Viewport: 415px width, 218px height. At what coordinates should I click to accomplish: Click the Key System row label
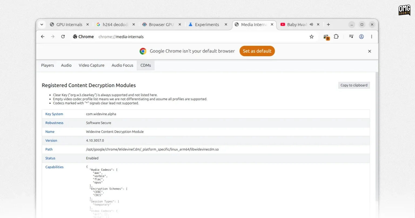pyautogui.click(x=54, y=114)
